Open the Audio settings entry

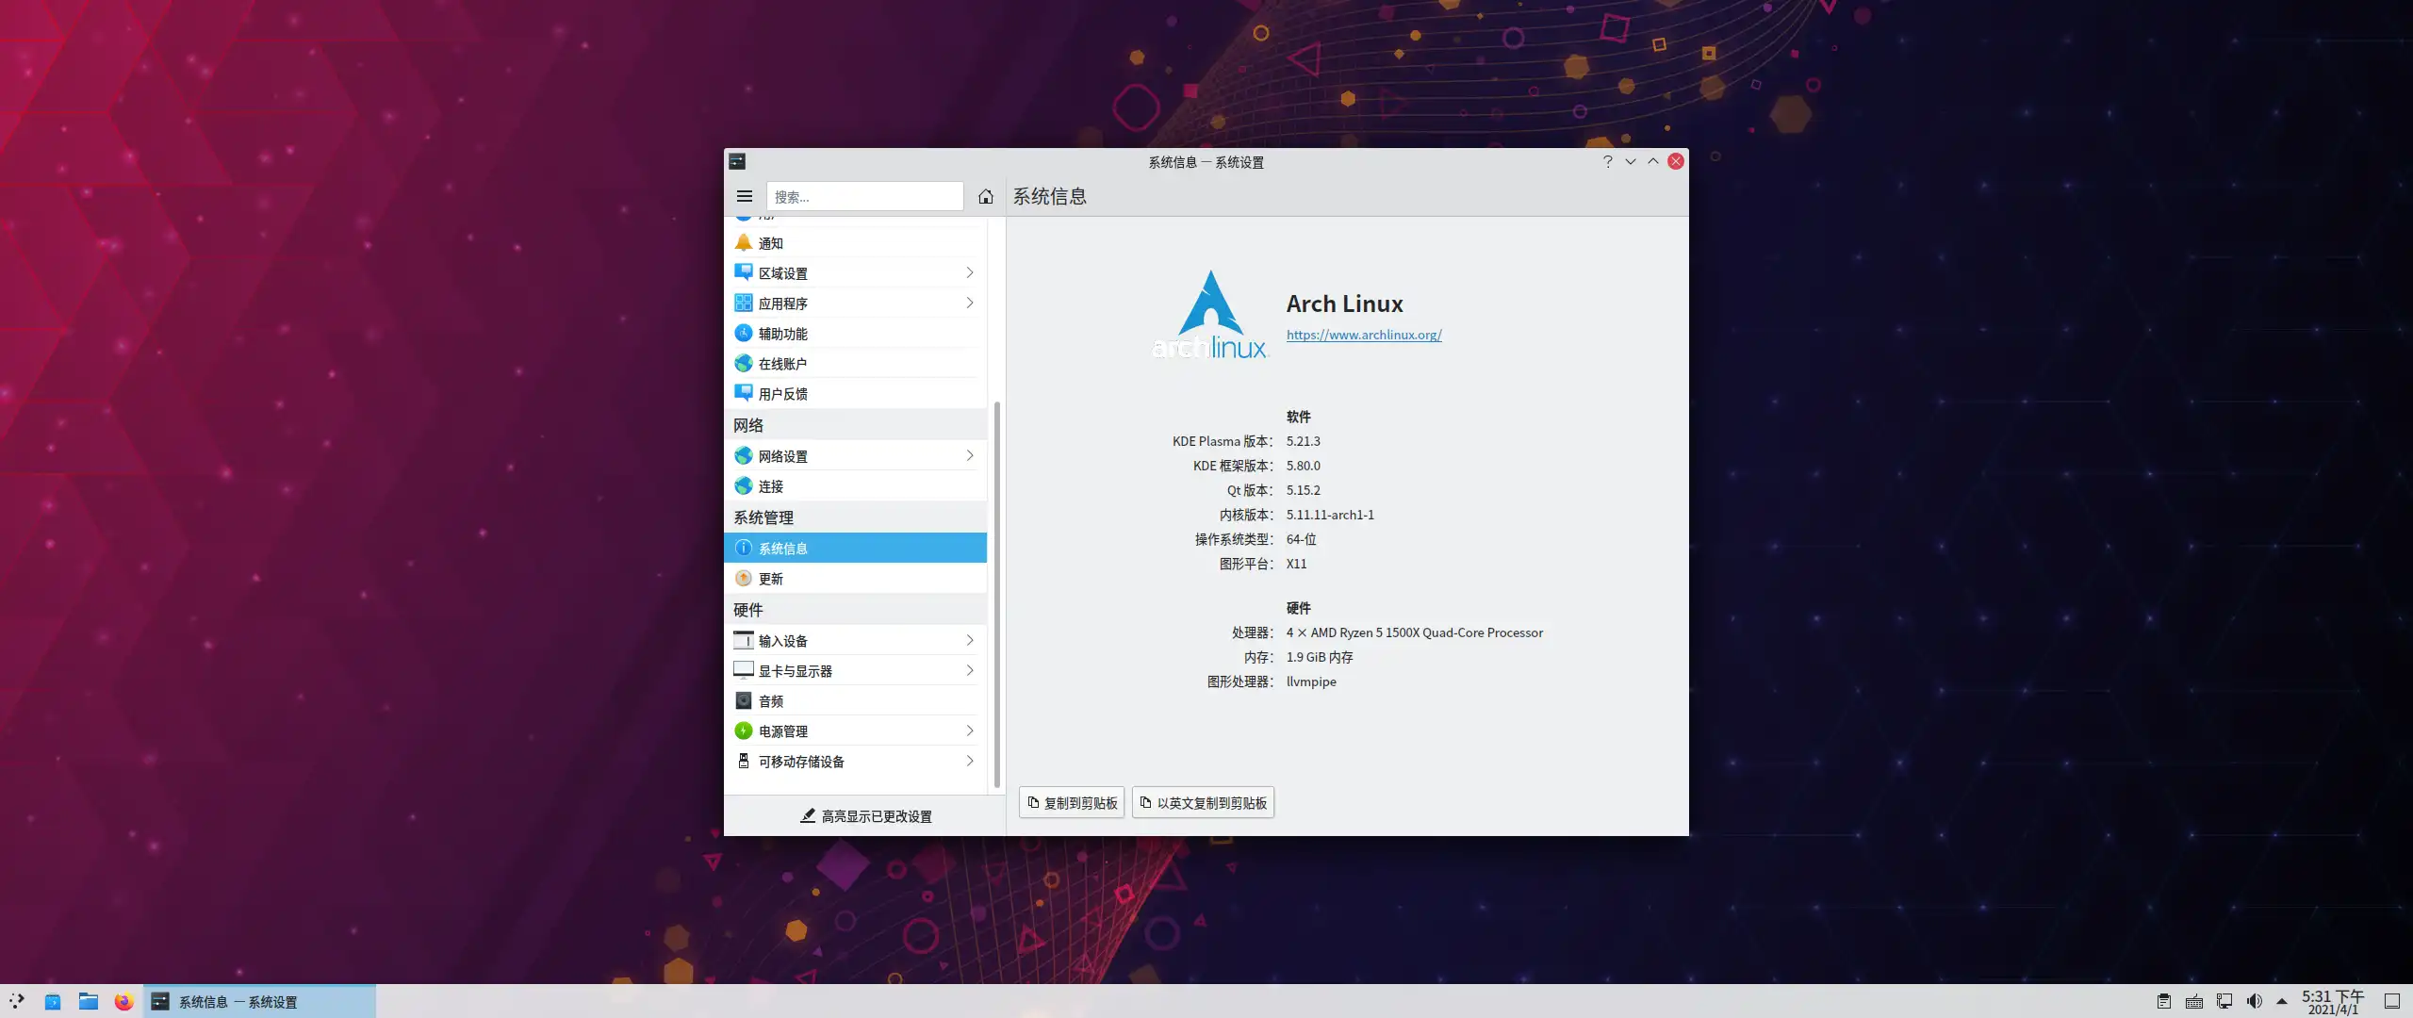[x=770, y=701]
